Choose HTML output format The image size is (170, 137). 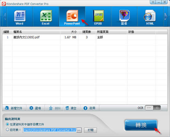(150, 16)
